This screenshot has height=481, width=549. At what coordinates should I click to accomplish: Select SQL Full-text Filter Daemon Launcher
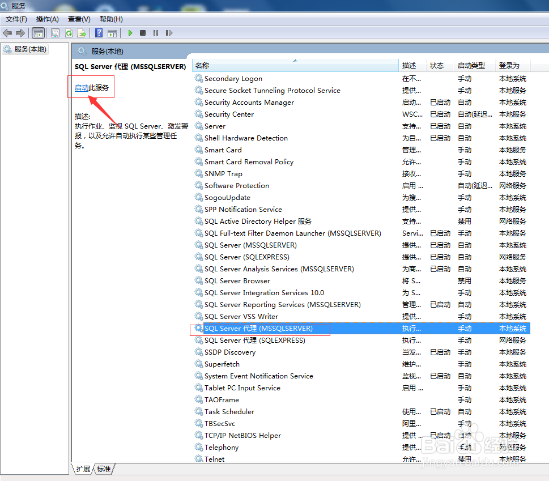pyautogui.click(x=361, y=233)
